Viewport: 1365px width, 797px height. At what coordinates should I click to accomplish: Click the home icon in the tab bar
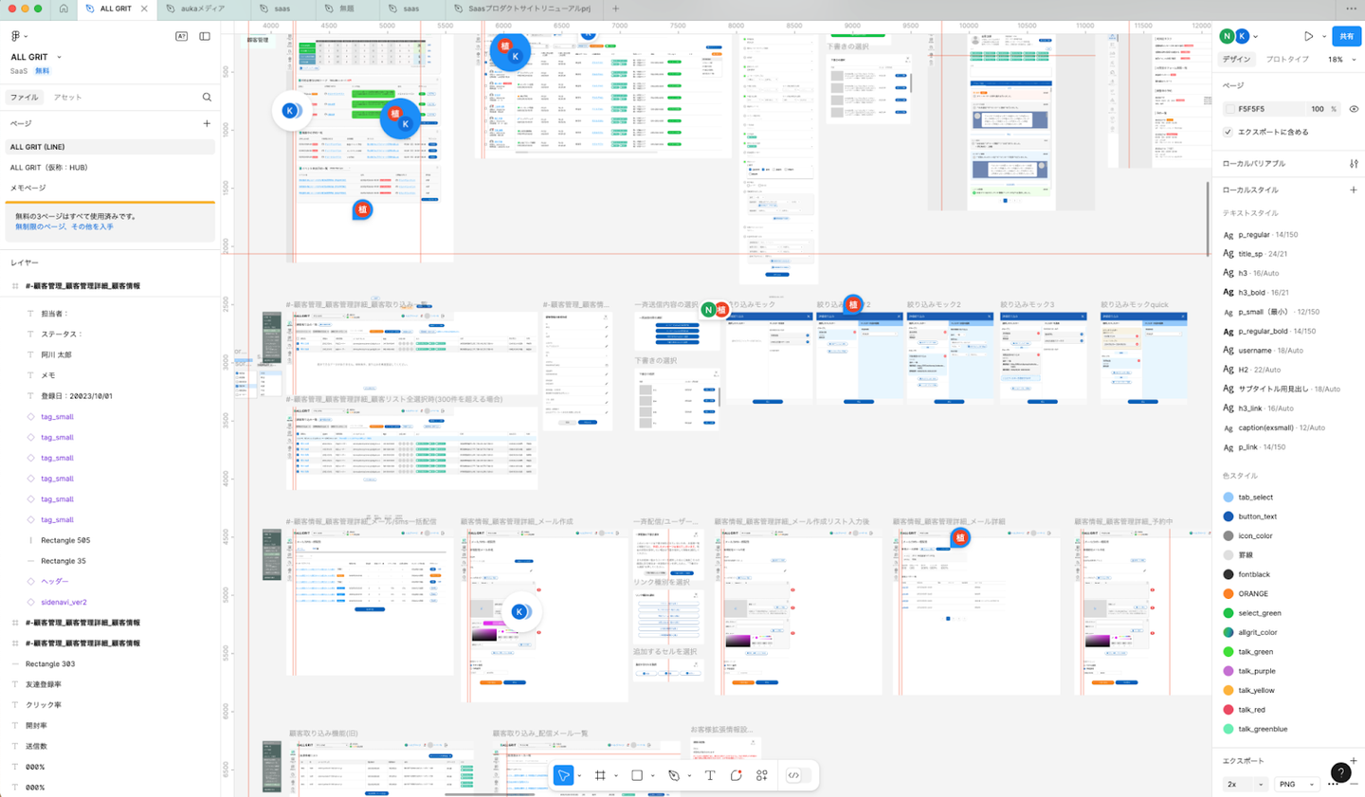pyautogui.click(x=63, y=9)
